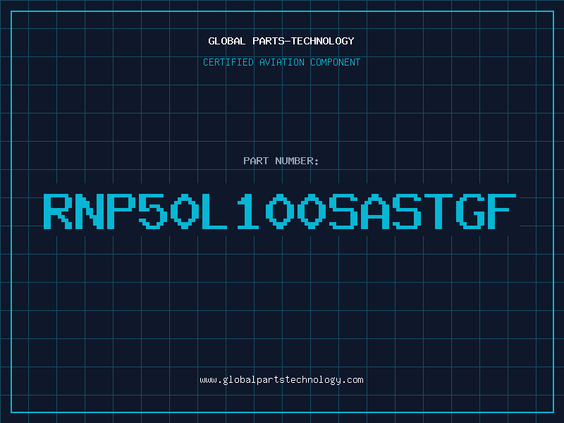Click the www prefix of the website URL
The height and width of the screenshot is (423, 564).
(x=208, y=380)
